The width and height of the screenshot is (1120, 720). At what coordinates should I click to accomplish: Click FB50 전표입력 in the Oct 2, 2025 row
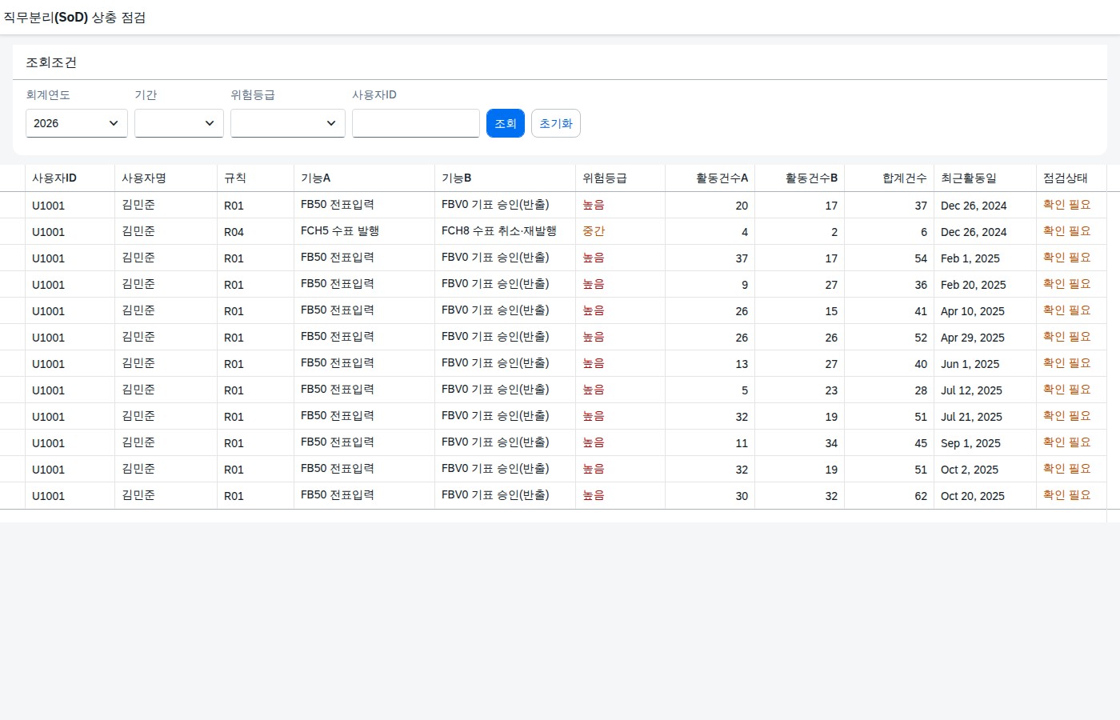click(x=365, y=470)
